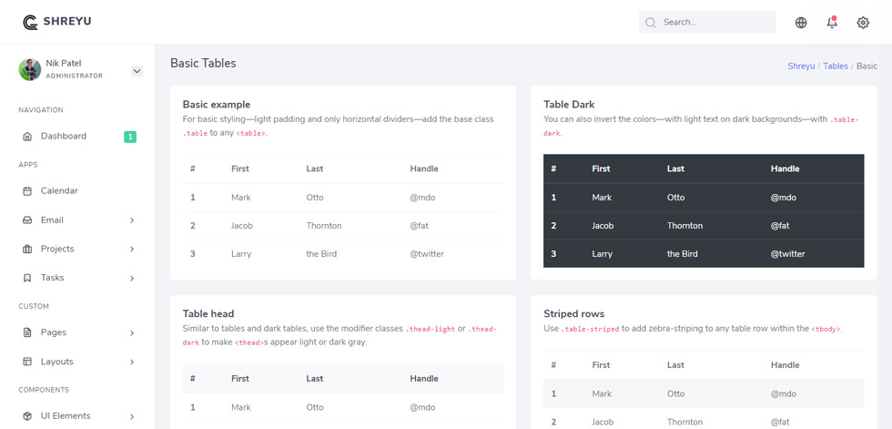Expand the Tasks submenu chevron

click(x=132, y=278)
